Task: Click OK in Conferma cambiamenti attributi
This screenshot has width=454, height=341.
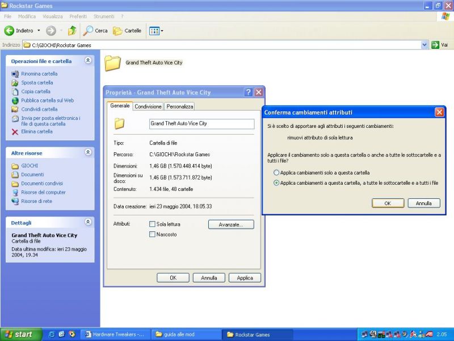Action: tap(388, 203)
